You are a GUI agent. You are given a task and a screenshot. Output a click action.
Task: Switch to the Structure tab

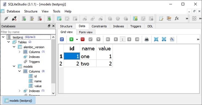tap(66, 26)
